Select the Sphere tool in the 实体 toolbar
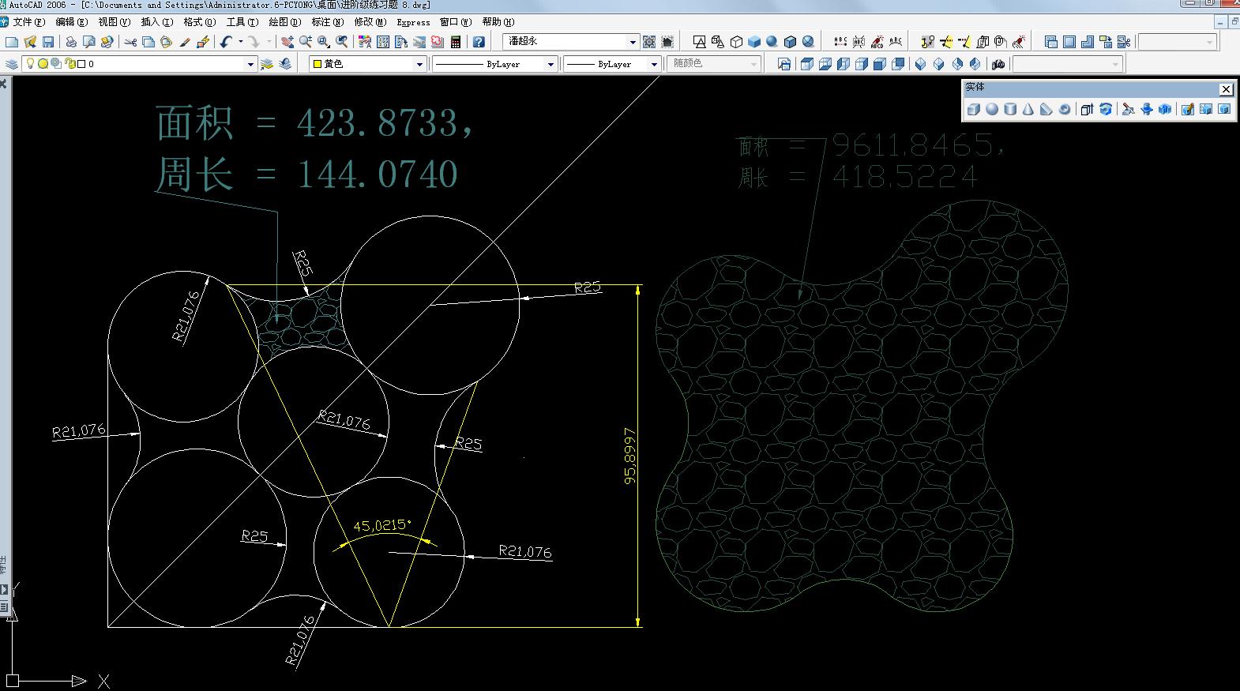The image size is (1240, 691). coord(992,110)
